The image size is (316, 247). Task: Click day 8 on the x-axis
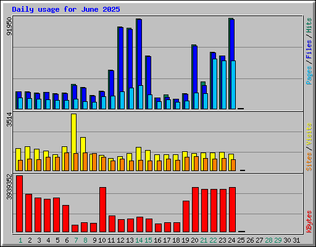click(x=86, y=240)
